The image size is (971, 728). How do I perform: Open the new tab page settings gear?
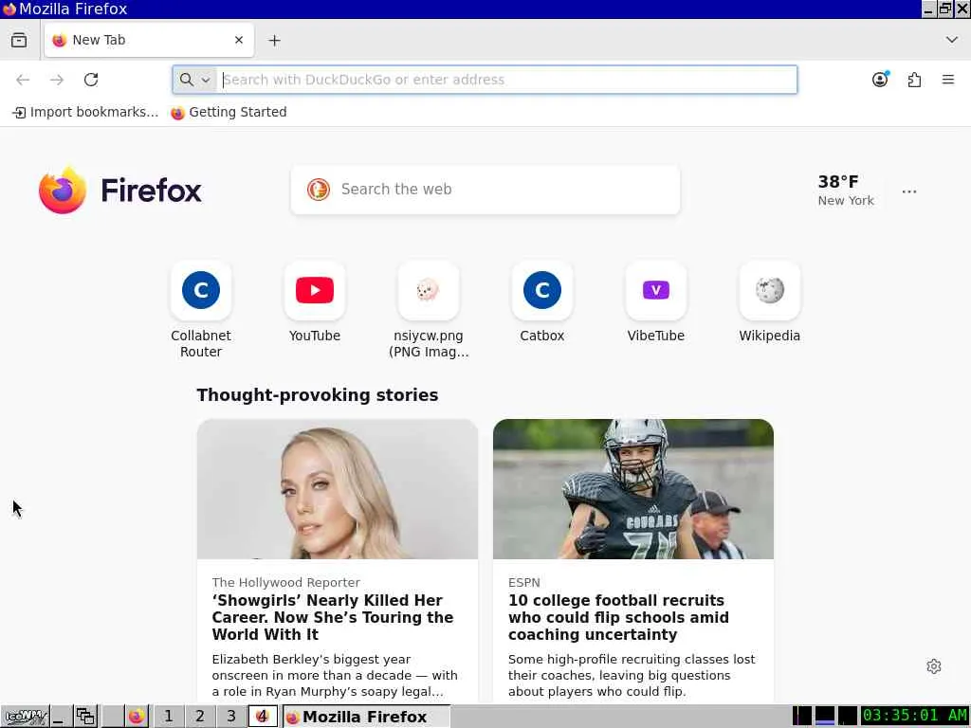[x=934, y=666]
